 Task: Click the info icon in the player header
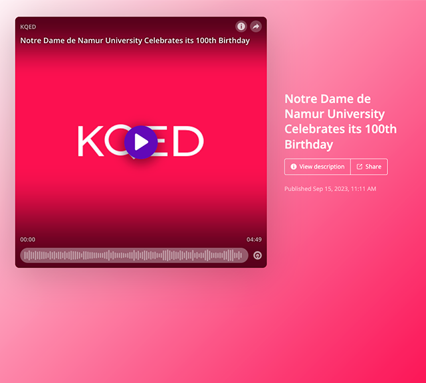241,27
